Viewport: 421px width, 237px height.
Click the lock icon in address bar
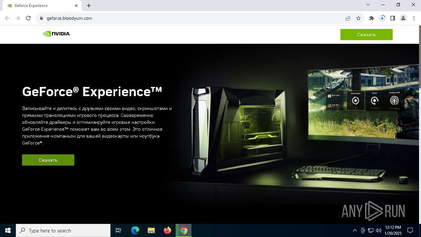(x=41, y=18)
